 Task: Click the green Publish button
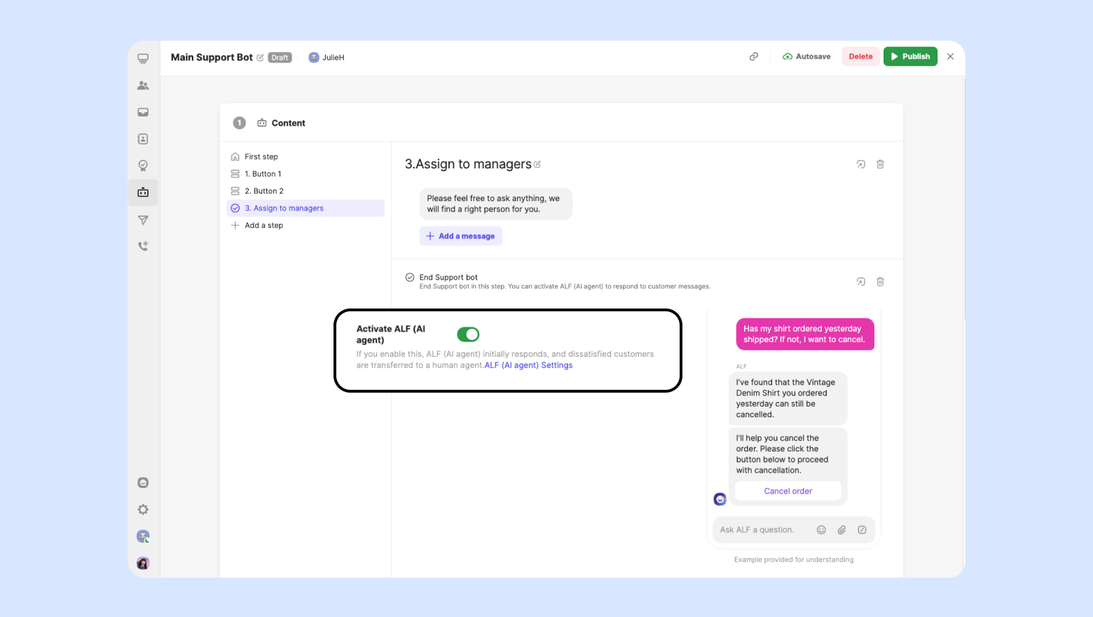[x=910, y=57]
